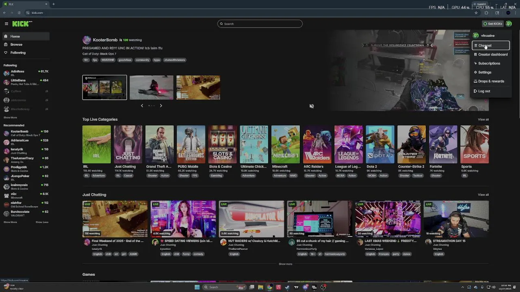This screenshot has width=520, height=292.
Task: Open Settings from the user menu
Action: click(x=491, y=72)
